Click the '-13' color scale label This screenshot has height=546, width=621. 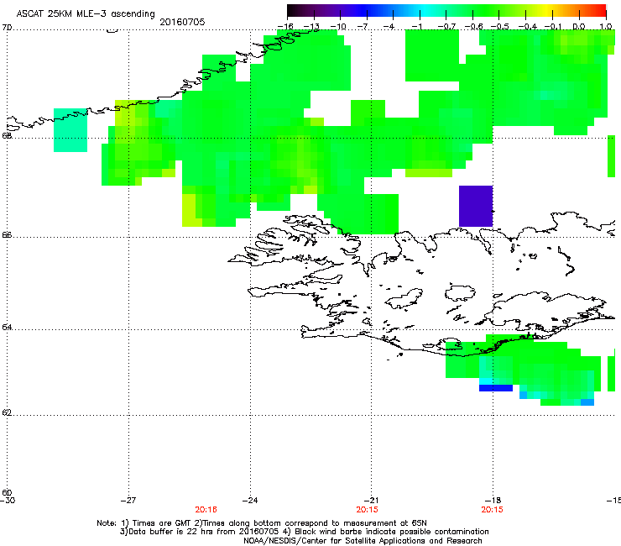coord(311,27)
